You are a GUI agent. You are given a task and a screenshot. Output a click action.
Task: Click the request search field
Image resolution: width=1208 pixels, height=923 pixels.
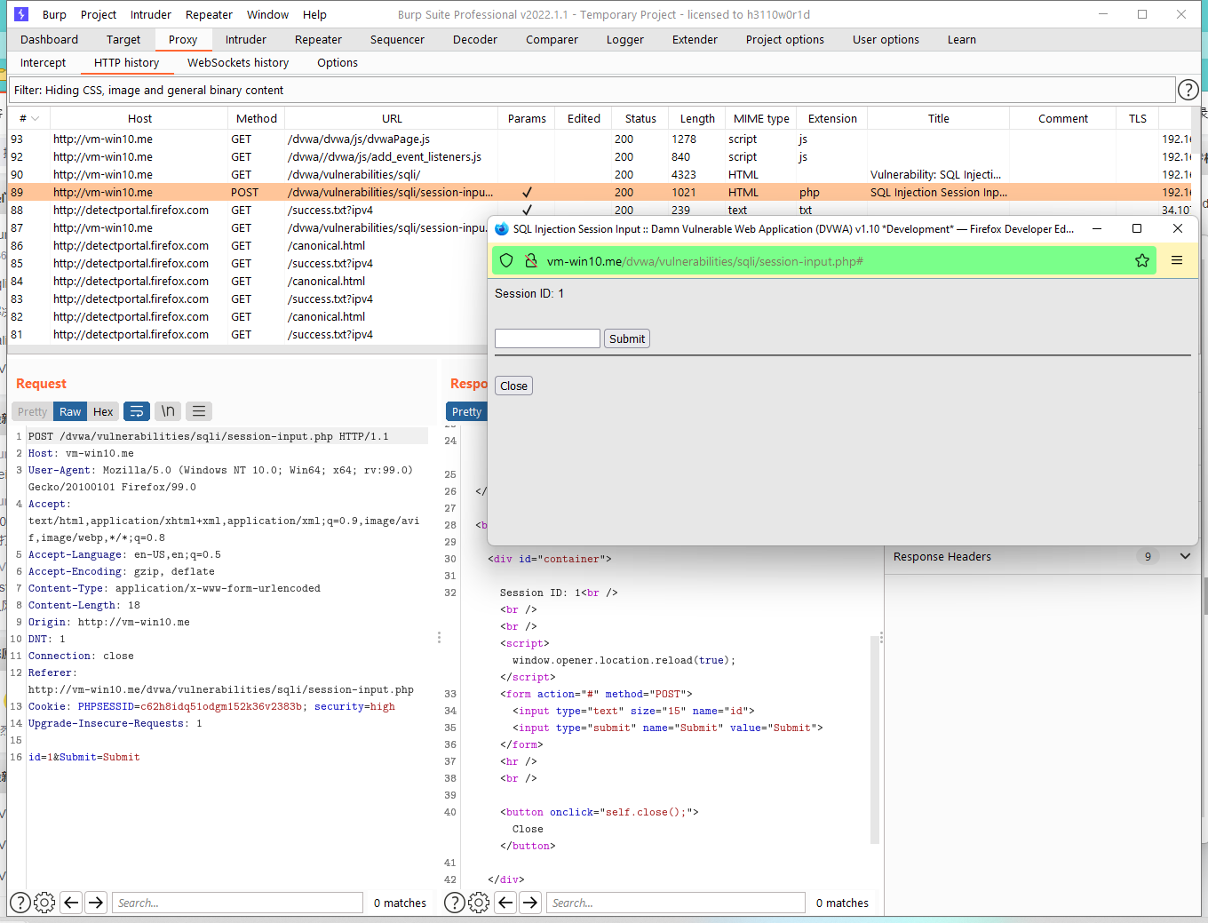[237, 903]
